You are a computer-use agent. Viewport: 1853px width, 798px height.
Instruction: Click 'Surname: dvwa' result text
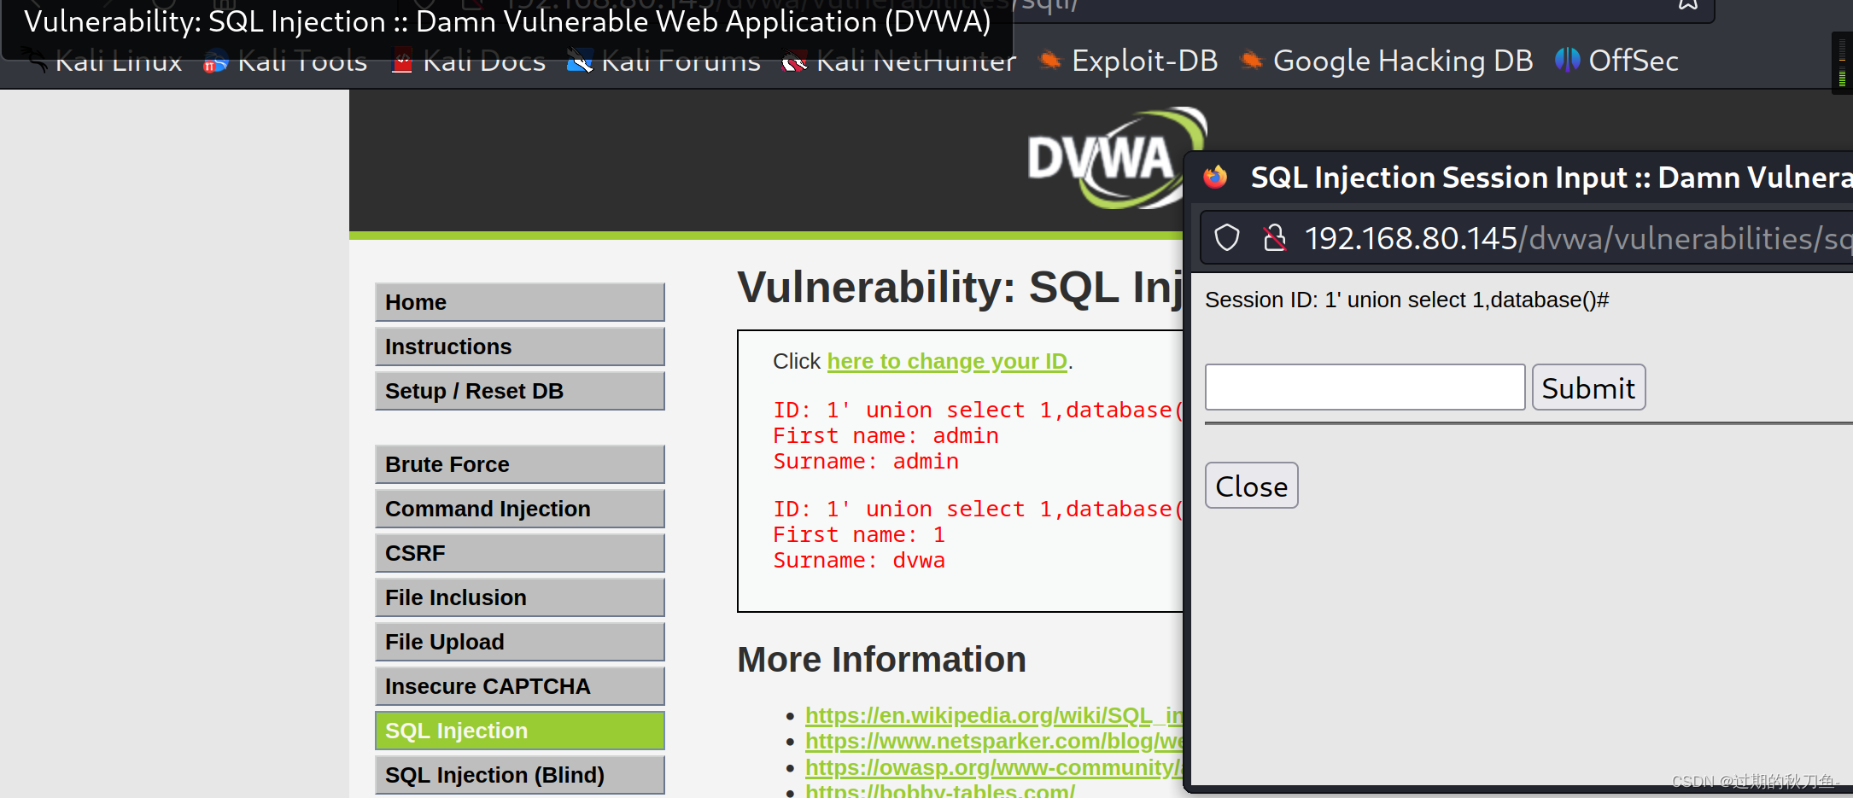859,561
